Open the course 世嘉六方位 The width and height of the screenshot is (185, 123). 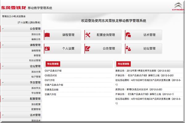coord(50,94)
